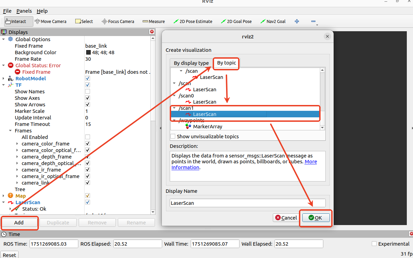This screenshot has height=258, width=413.
Task: Click the LaserScan icon in Displays panel
Action: [x=11, y=202]
